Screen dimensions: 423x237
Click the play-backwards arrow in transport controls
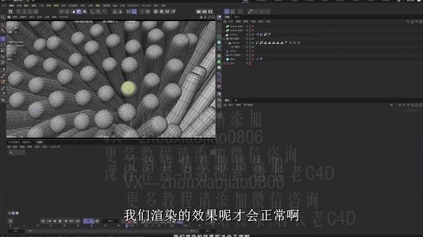pyautogui.click(x=54, y=221)
